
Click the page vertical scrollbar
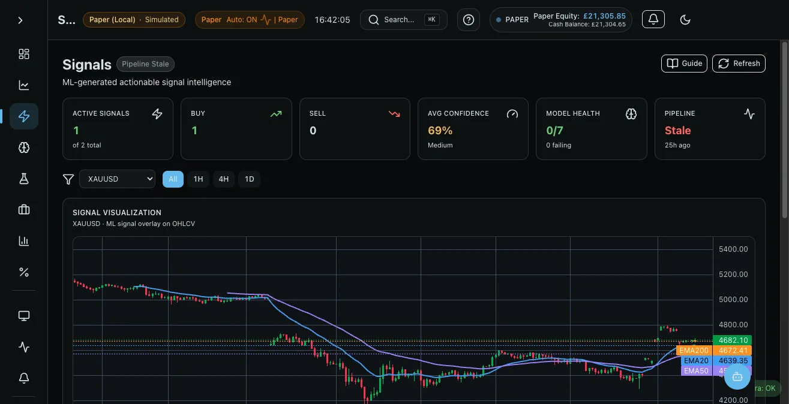coord(784,129)
